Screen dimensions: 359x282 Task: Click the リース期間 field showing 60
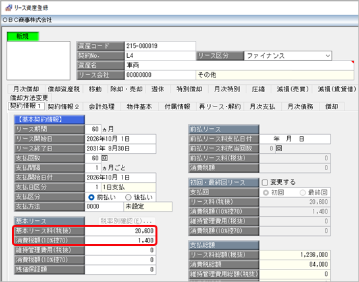93,129
